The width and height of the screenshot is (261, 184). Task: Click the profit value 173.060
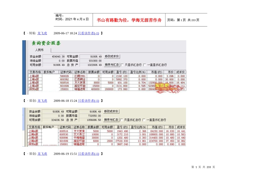[122, 89]
